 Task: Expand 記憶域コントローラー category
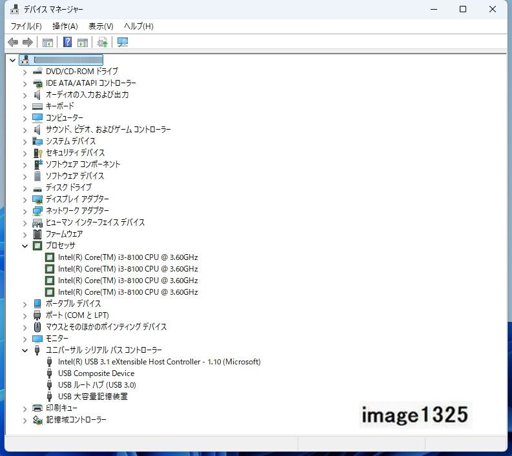point(25,421)
